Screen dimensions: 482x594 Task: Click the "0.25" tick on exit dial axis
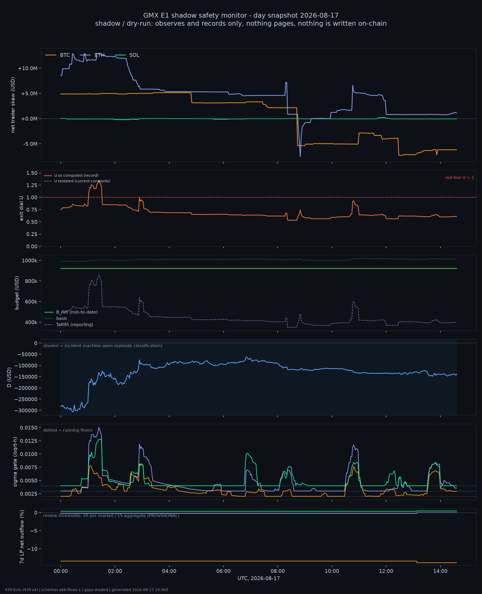click(x=32, y=234)
